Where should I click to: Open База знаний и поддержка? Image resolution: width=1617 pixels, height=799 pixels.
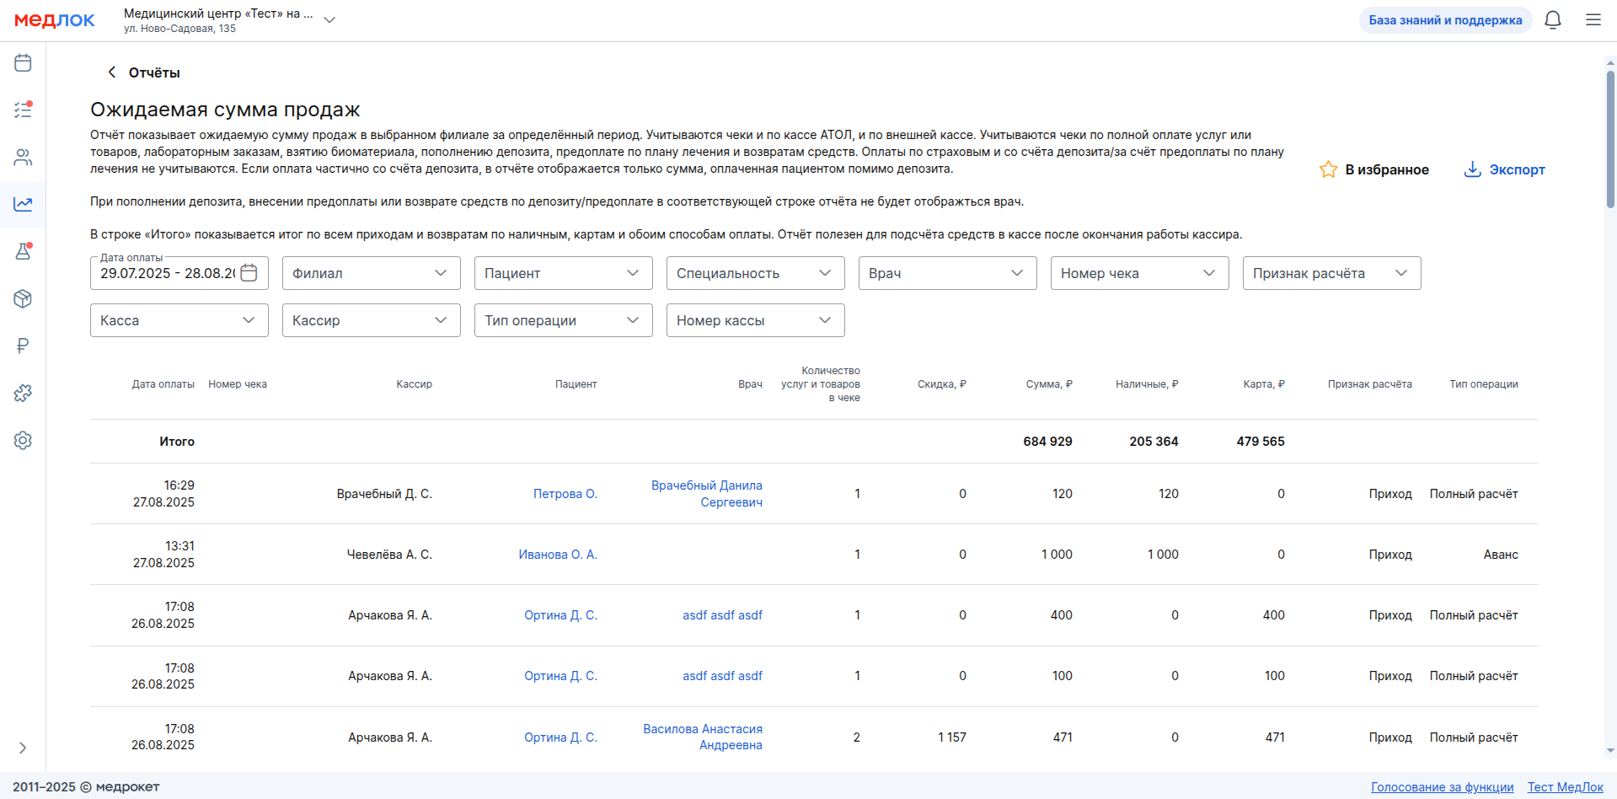pyautogui.click(x=1445, y=20)
